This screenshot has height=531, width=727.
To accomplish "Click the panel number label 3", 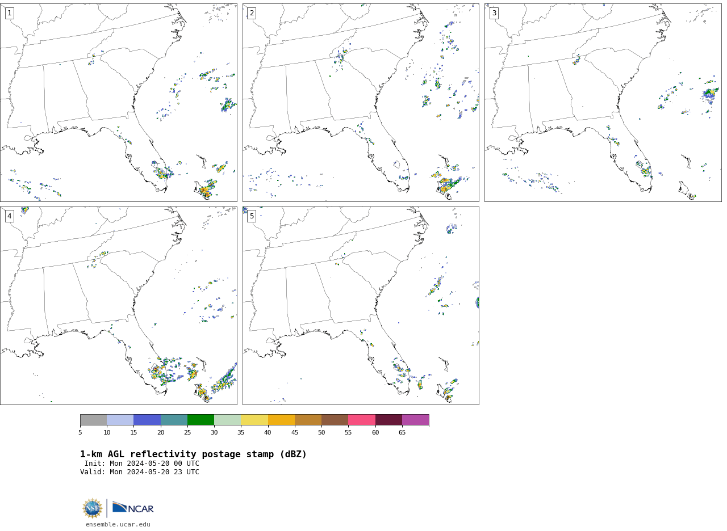I will tap(494, 13).
